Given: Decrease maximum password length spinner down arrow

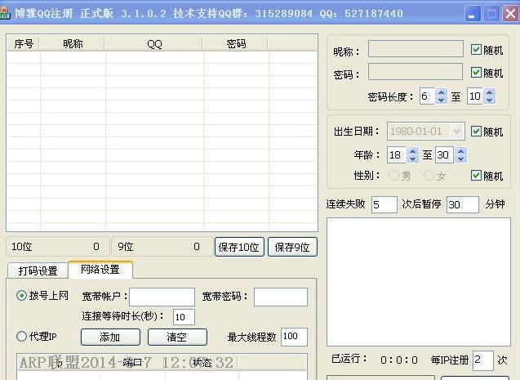Looking at the screenshot, I should (490, 100).
